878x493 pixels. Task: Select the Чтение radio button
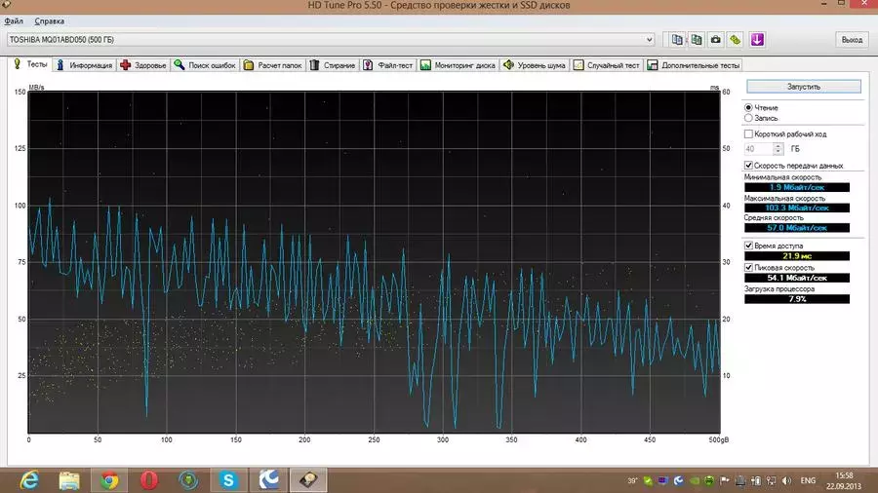pyautogui.click(x=748, y=107)
